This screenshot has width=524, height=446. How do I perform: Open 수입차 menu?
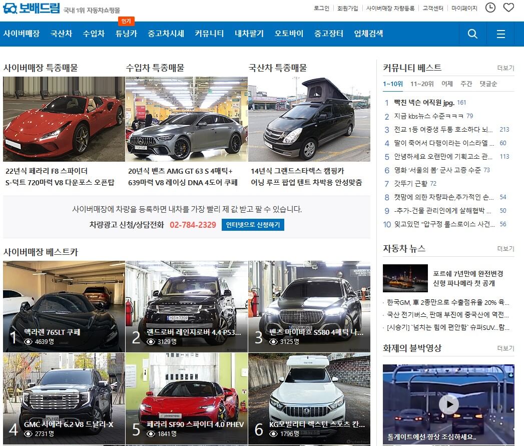(x=94, y=34)
